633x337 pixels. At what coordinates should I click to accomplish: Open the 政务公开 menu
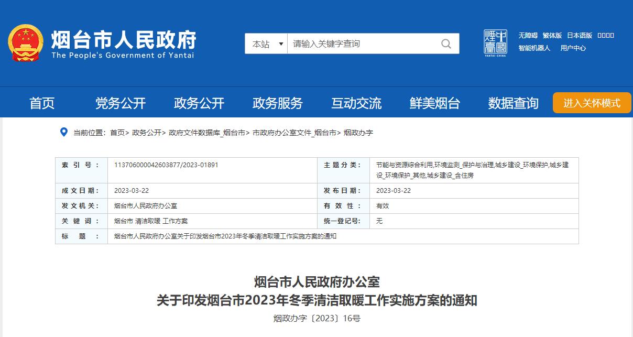(200, 103)
